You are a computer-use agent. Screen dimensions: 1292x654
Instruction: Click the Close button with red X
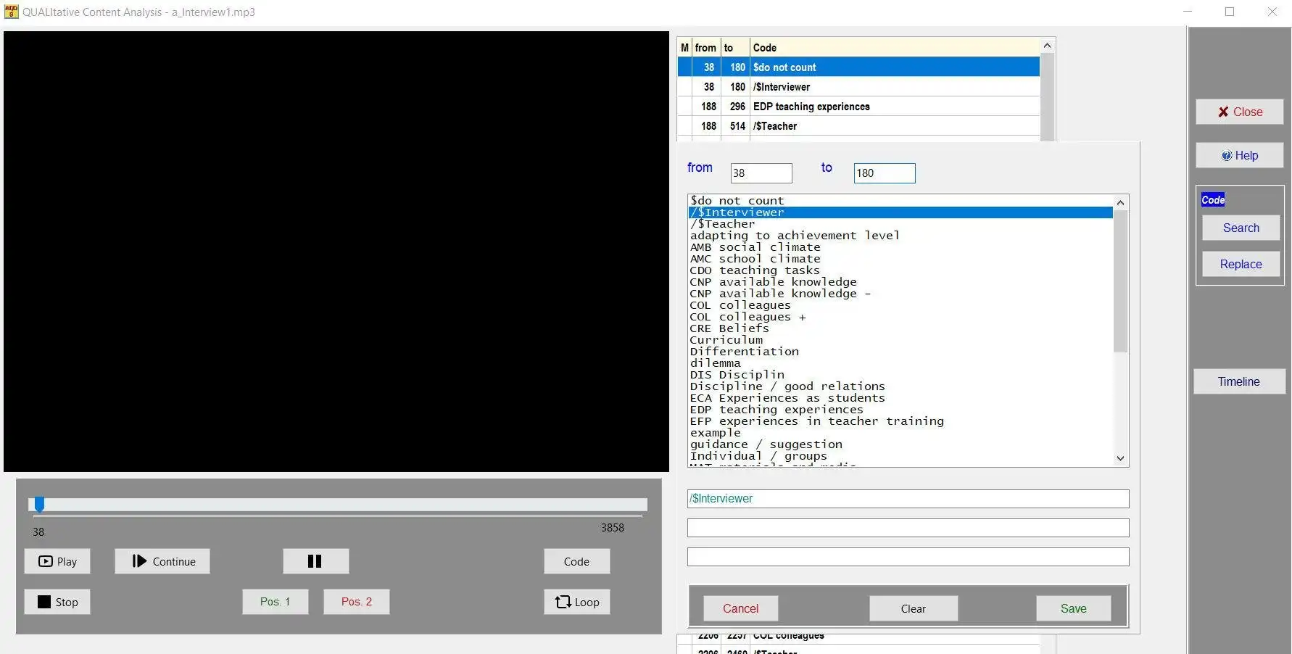[1240, 112]
